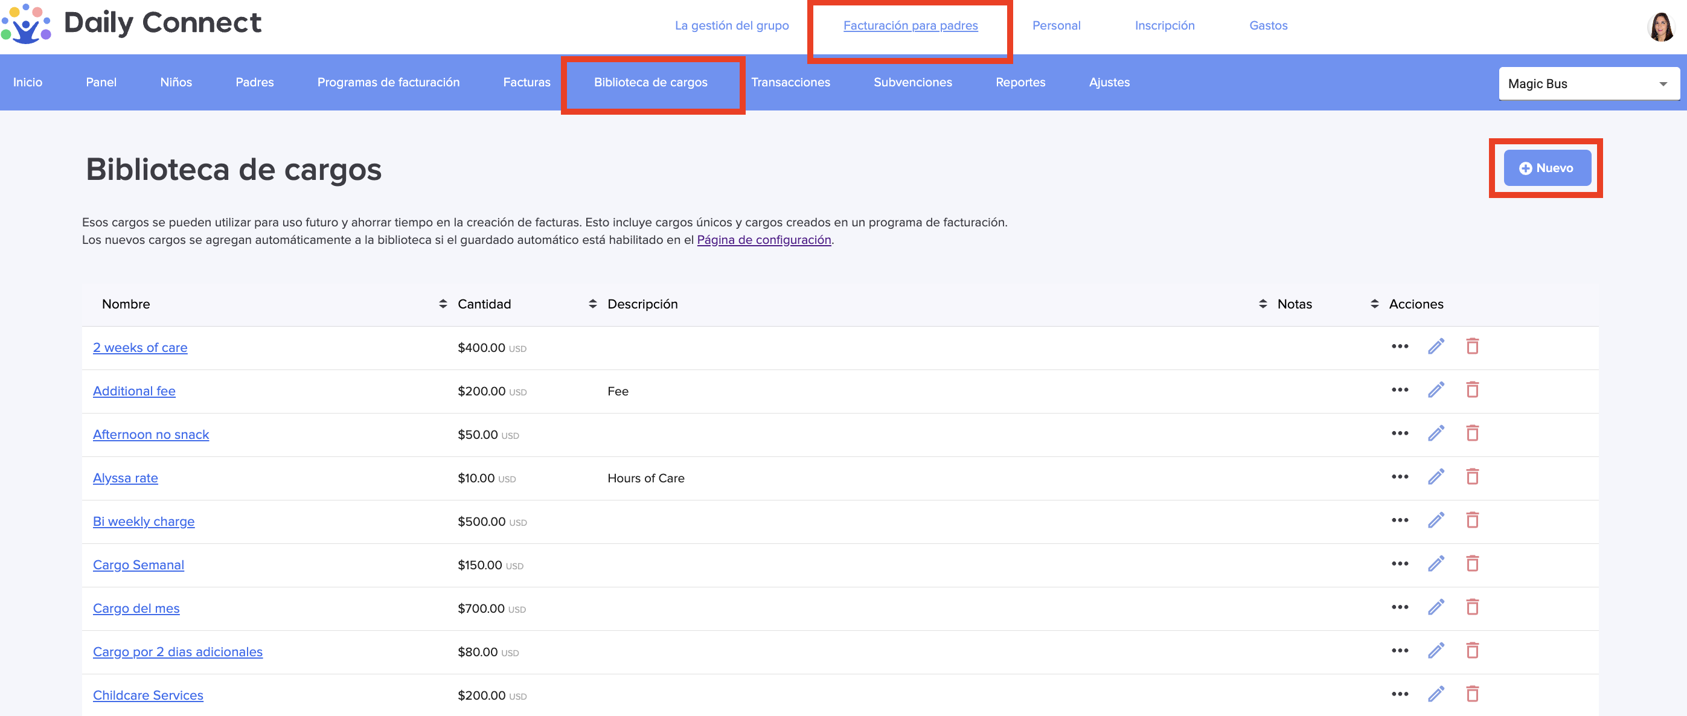Click the Daily Connect logo
Screen dimensions: 1687x716
click(131, 24)
